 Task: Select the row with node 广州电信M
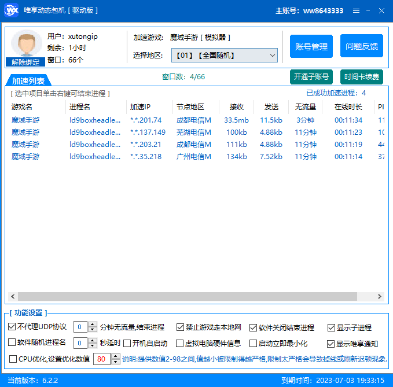197,157
